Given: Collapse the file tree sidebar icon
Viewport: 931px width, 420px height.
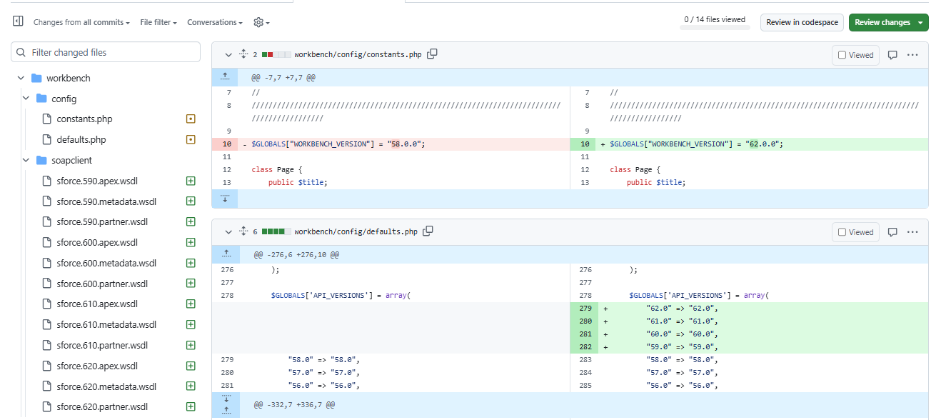Looking at the screenshot, I should coord(19,22).
